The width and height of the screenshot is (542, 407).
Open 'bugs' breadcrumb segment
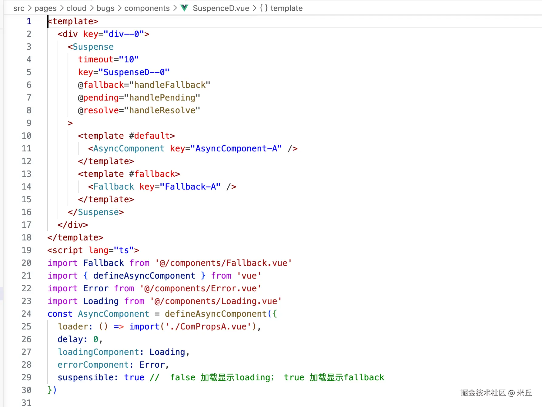click(105, 8)
